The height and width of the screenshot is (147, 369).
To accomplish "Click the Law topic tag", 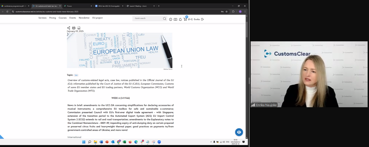I will point(76,75).
